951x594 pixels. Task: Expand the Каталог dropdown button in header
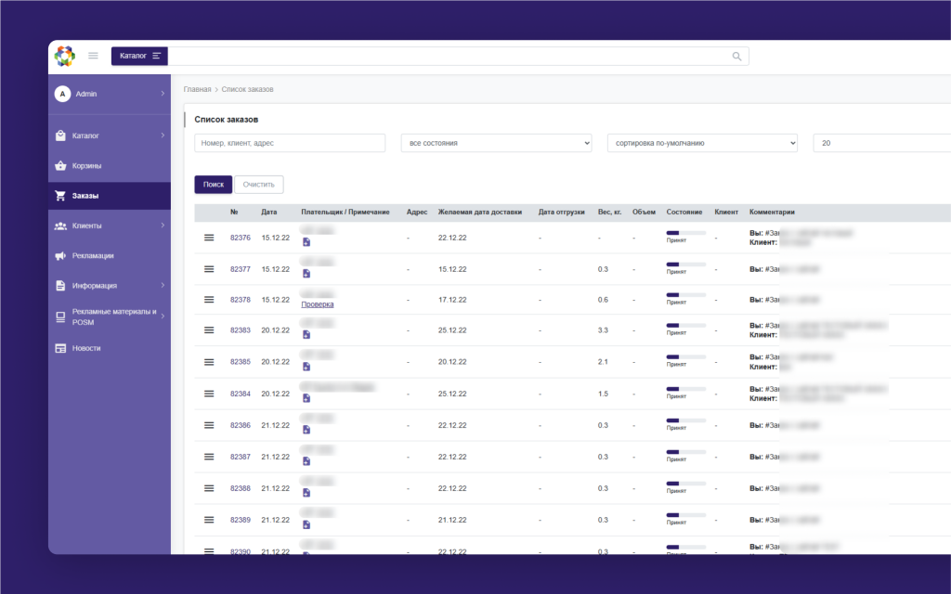point(139,57)
